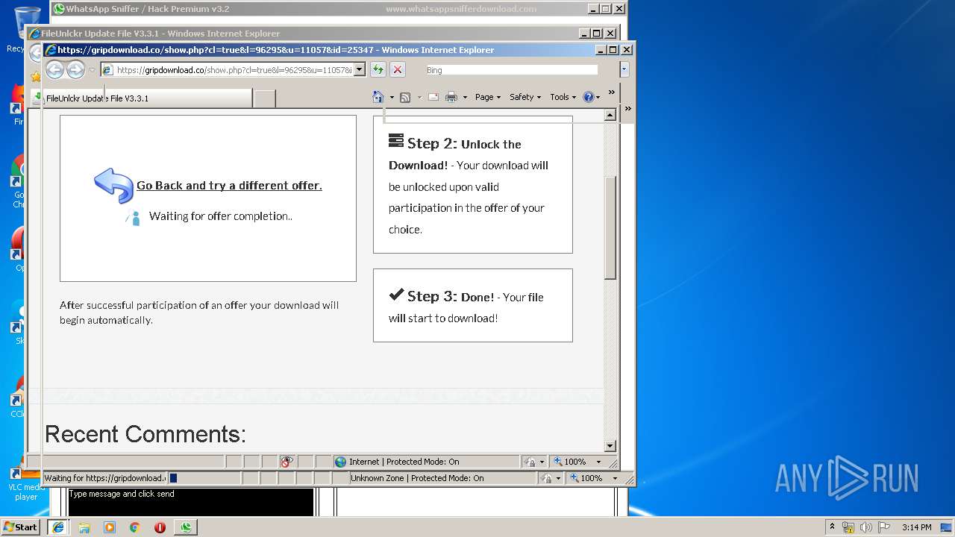
Task: Click the volume speaker tray icon
Action: coord(866,527)
